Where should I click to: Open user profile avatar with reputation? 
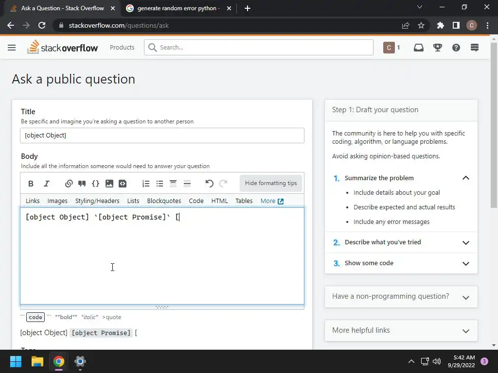point(391,48)
